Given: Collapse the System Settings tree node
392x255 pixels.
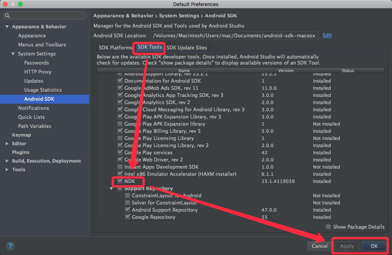Looking at the screenshot, I should [13, 54].
